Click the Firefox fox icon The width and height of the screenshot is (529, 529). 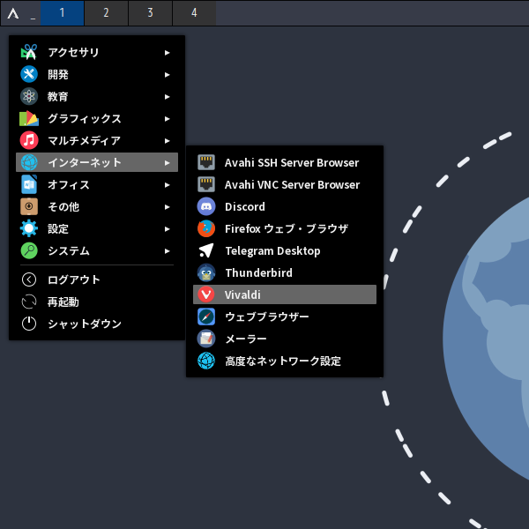206,228
